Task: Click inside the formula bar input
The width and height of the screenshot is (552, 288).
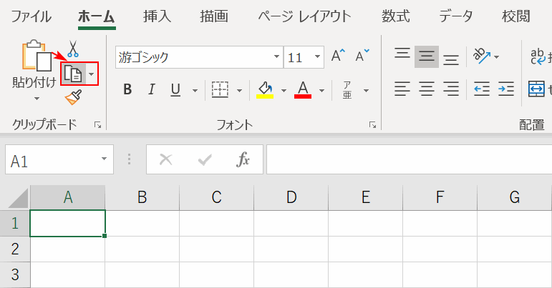Action: 409,159
